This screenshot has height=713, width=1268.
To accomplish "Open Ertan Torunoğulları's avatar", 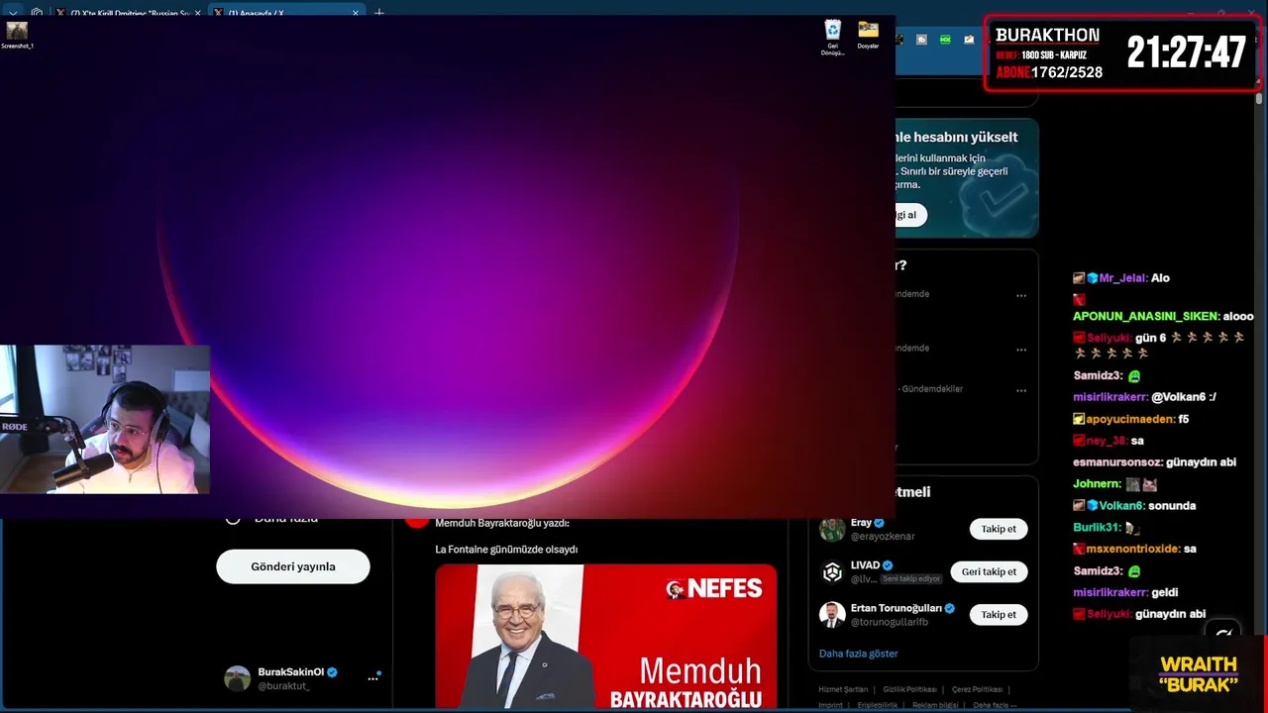I will coord(832,614).
